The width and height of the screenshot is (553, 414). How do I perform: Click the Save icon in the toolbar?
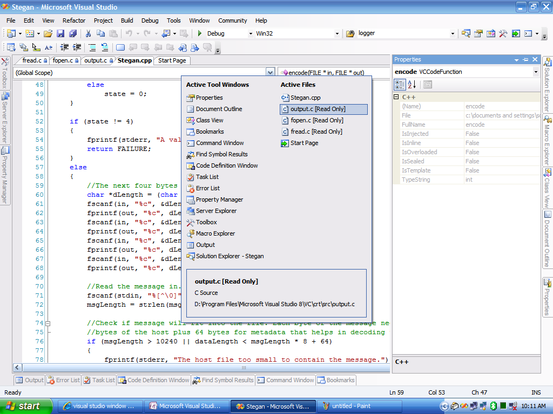click(61, 33)
